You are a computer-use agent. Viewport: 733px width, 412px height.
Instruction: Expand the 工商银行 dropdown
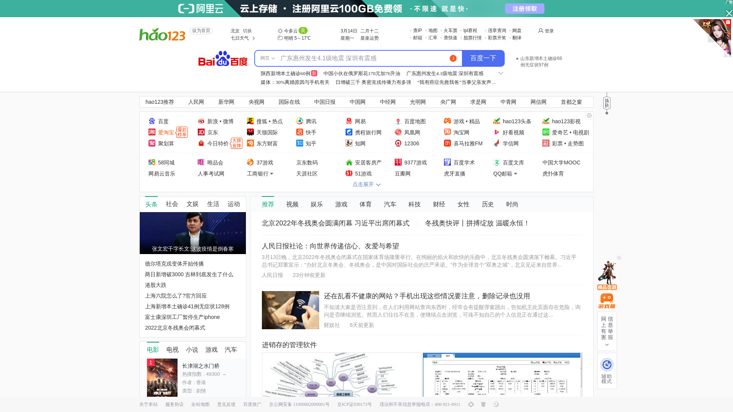pos(271,174)
